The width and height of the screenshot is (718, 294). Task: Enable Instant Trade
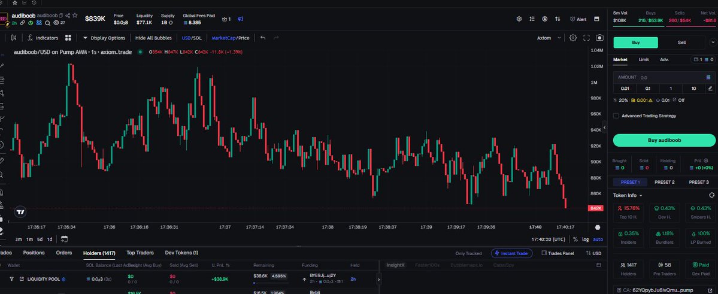512,253
